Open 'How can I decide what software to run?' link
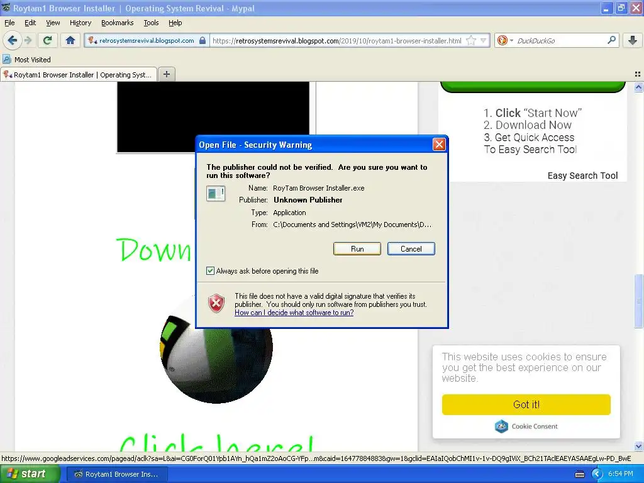This screenshot has width=644, height=483. click(x=294, y=313)
